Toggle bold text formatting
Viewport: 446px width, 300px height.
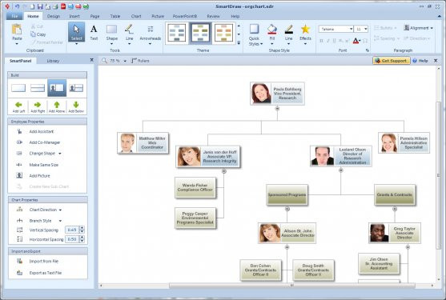pos(321,41)
